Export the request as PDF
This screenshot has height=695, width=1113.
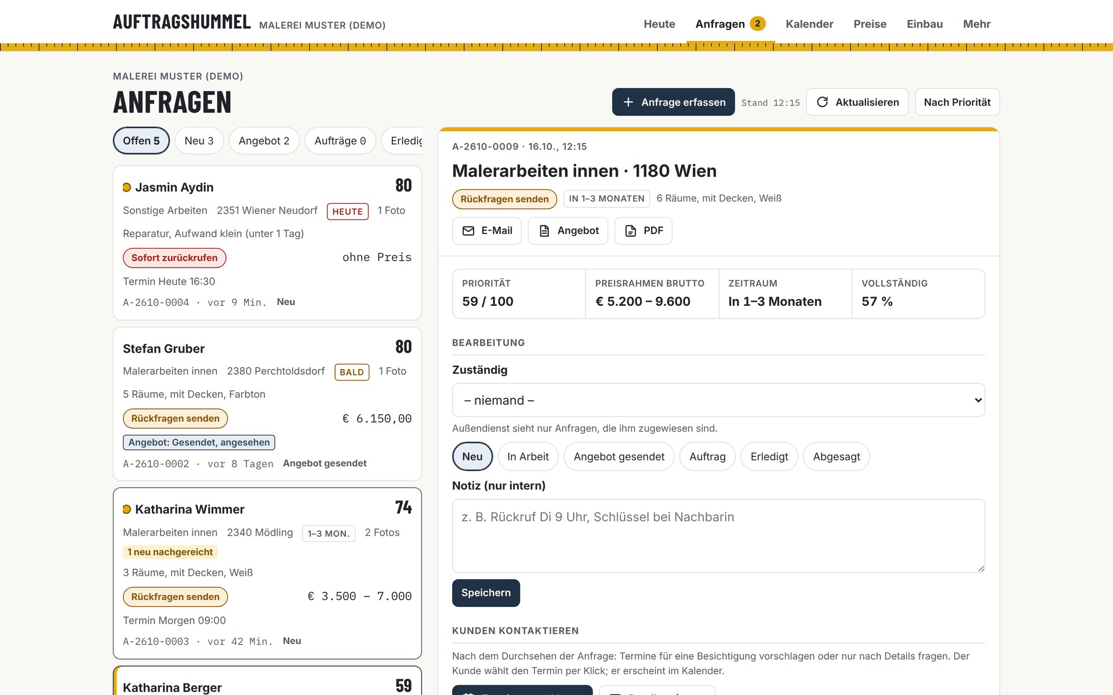[643, 231]
